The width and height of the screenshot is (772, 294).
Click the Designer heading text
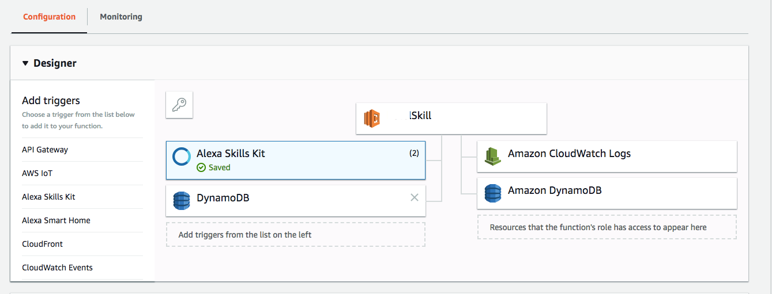[55, 63]
